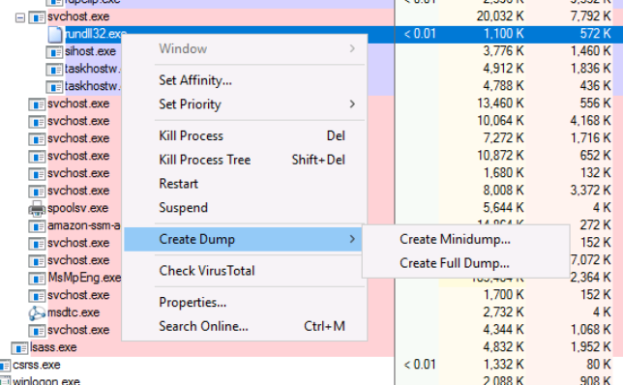623x385 pixels.
Task: Click the MsMpEng.exe process icon
Action: tap(37, 279)
